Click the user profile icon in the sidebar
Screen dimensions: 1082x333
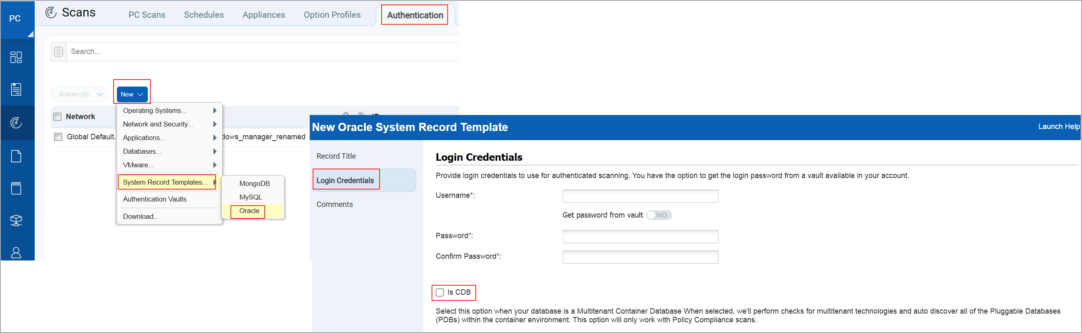point(17,253)
